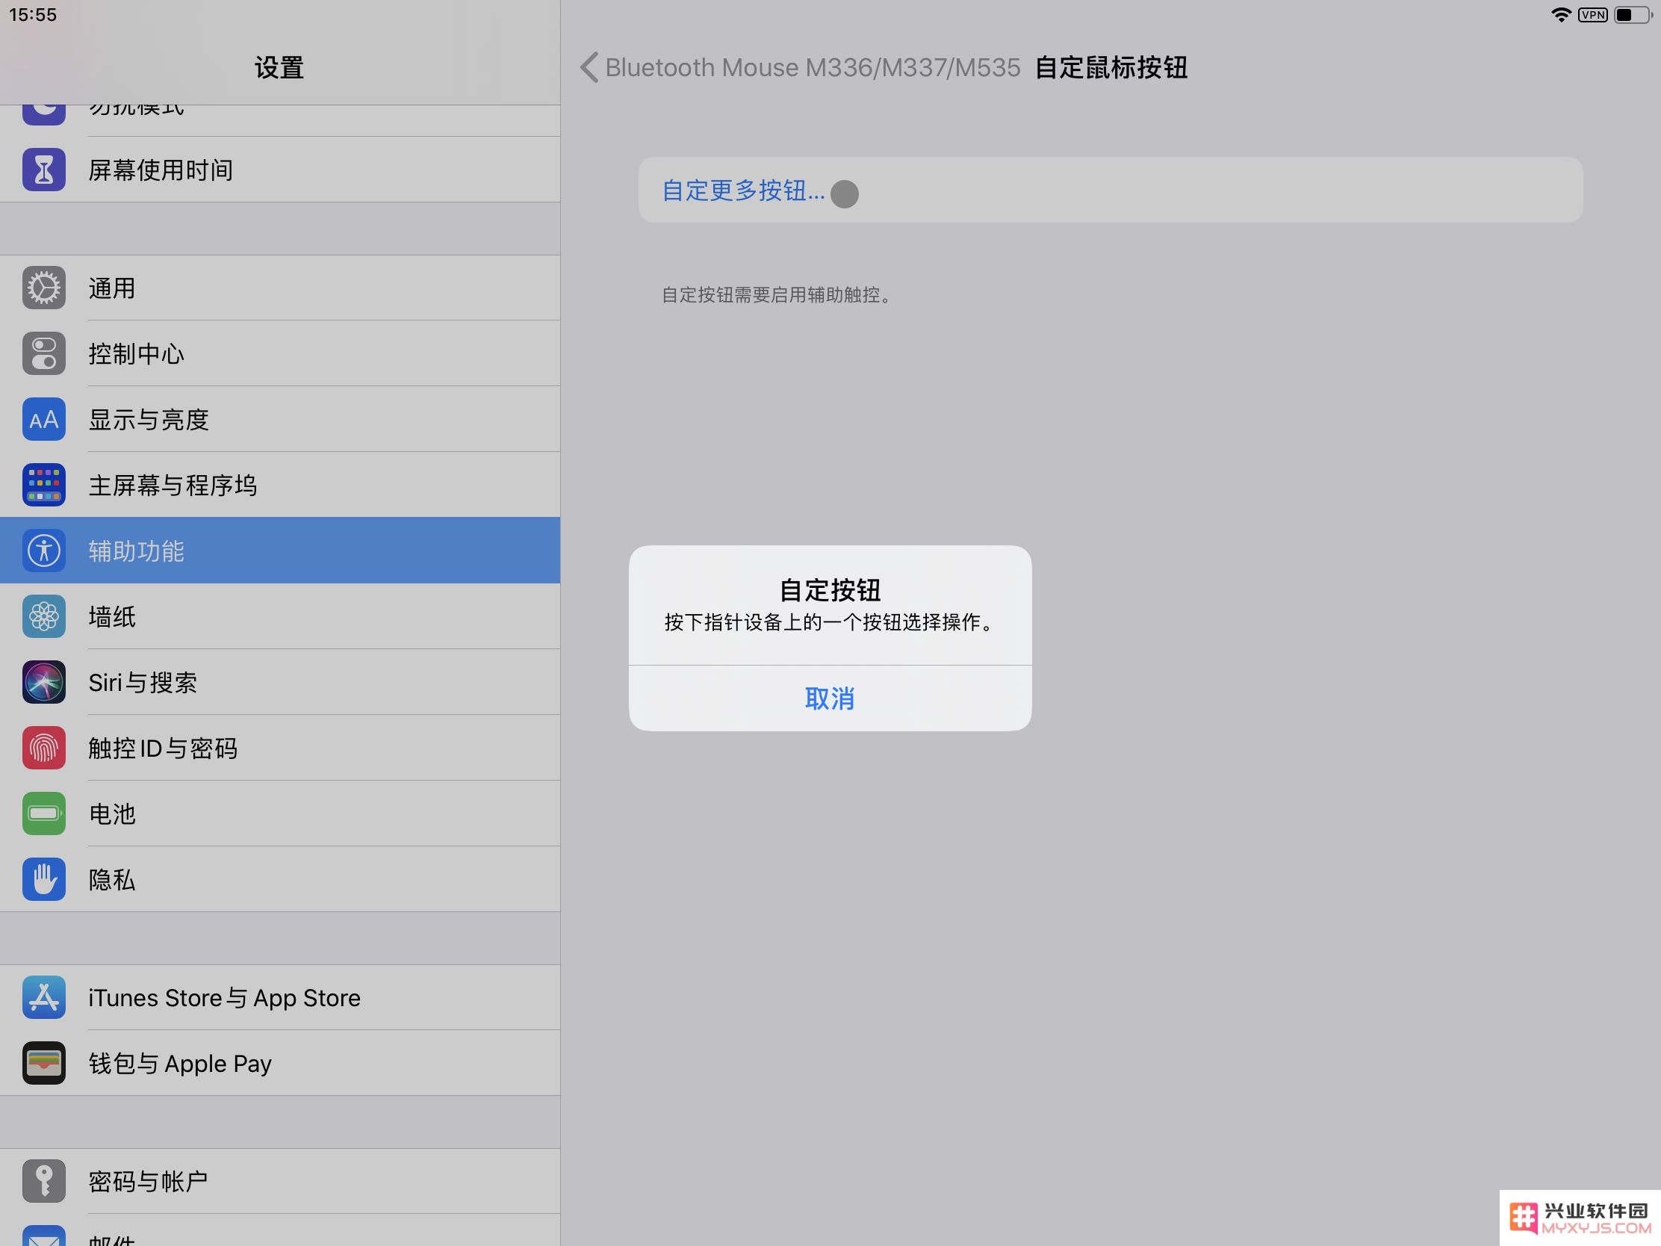Tap the Wi-Fi status icon
The width and height of the screenshot is (1661, 1246).
1561,15
